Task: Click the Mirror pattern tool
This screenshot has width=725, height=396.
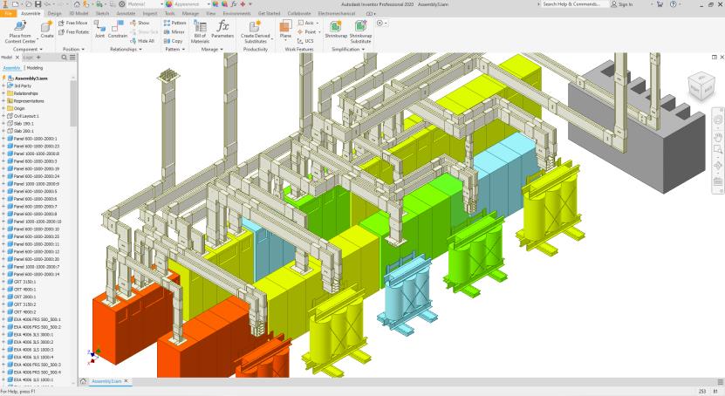Action: pos(174,31)
